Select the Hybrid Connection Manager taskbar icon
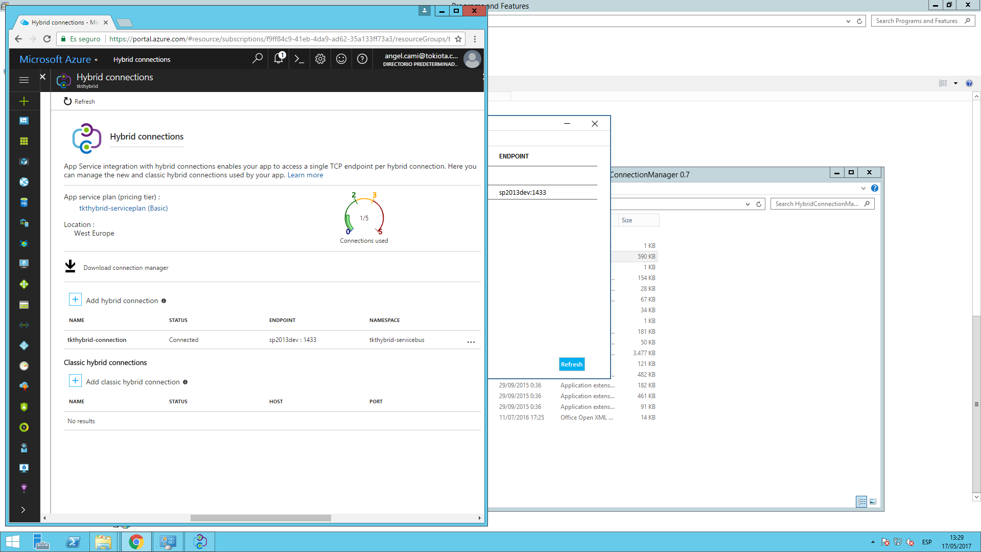Viewport: 981px width, 552px height. click(x=199, y=541)
